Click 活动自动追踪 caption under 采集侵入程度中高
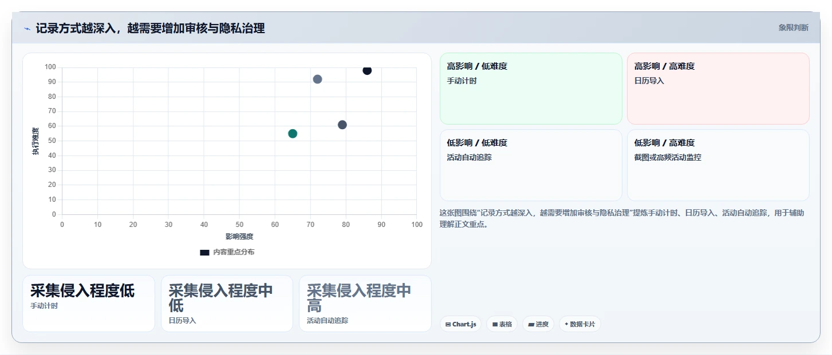The image size is (832, 355). click(x=328, y=321)
